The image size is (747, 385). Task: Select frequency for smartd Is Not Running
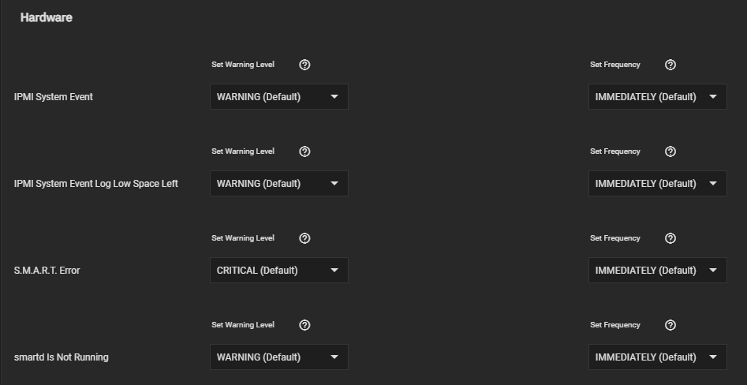click(x=657, y=357)
